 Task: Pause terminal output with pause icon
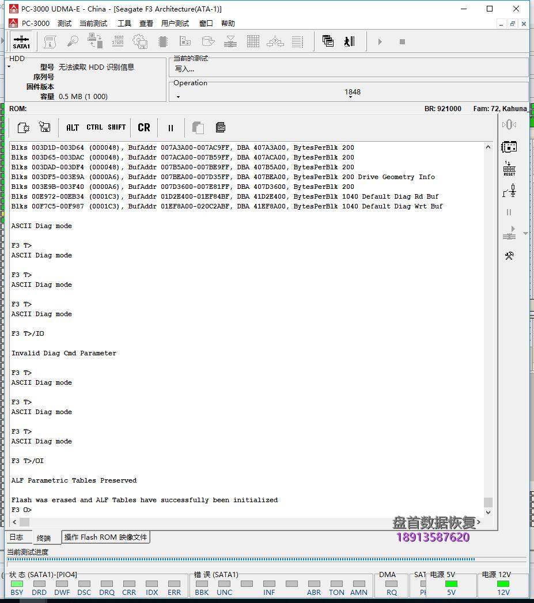point(171,128)
